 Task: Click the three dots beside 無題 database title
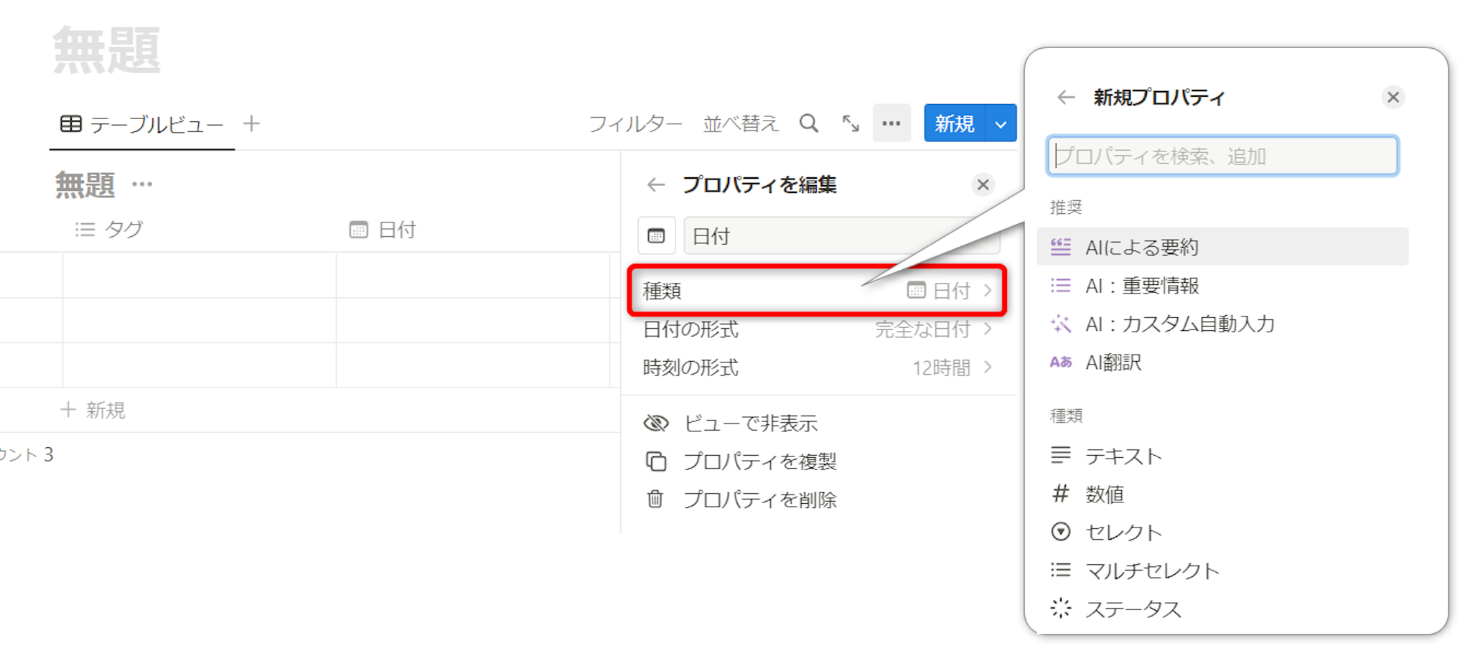[142, 185]
